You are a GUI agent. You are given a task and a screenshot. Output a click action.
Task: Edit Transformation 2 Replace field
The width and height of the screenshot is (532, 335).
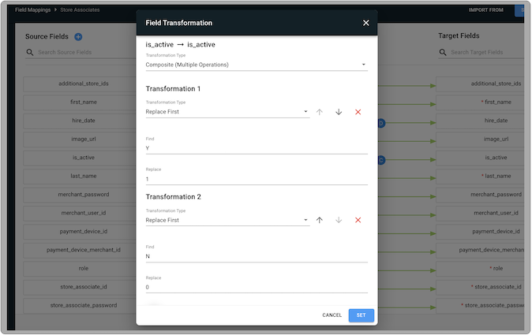257,287
